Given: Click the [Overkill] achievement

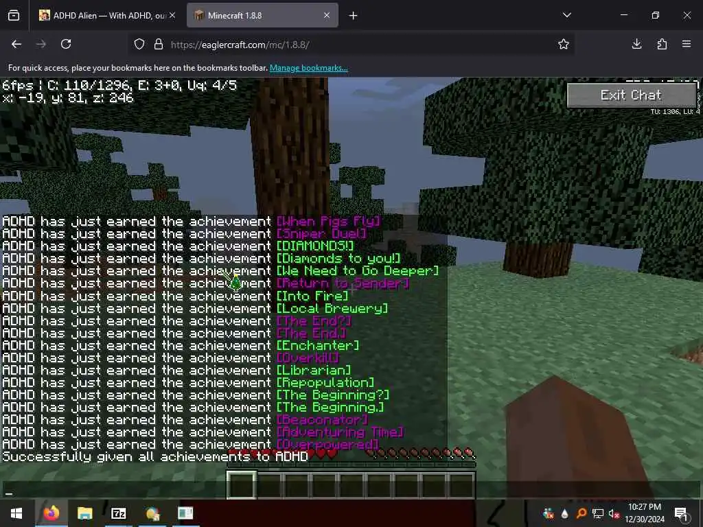Looking at the screenshot, I should coord(308,358).
